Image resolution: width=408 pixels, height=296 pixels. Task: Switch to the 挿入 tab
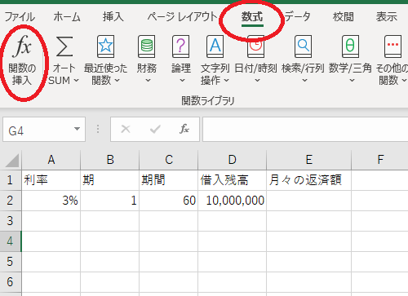[x=113, y=17]
